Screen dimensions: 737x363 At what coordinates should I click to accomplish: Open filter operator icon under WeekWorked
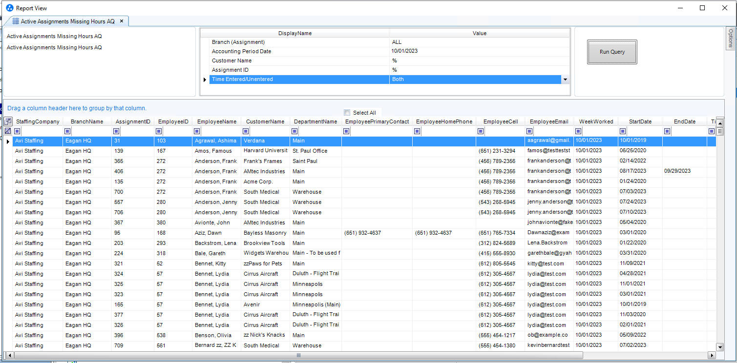(x=578, y=131)
